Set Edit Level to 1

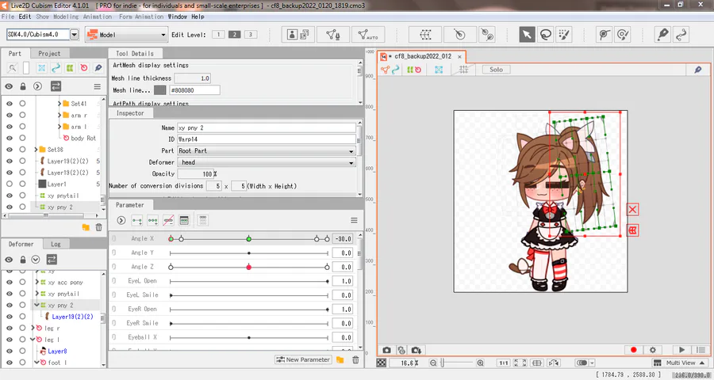[x=218, y=35]
